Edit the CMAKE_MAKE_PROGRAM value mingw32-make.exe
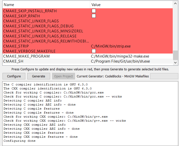This screenshot has height=146, width=179. 120,56
